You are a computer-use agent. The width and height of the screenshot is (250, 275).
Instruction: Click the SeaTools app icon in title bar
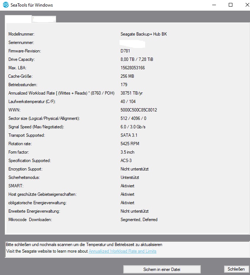5,5
